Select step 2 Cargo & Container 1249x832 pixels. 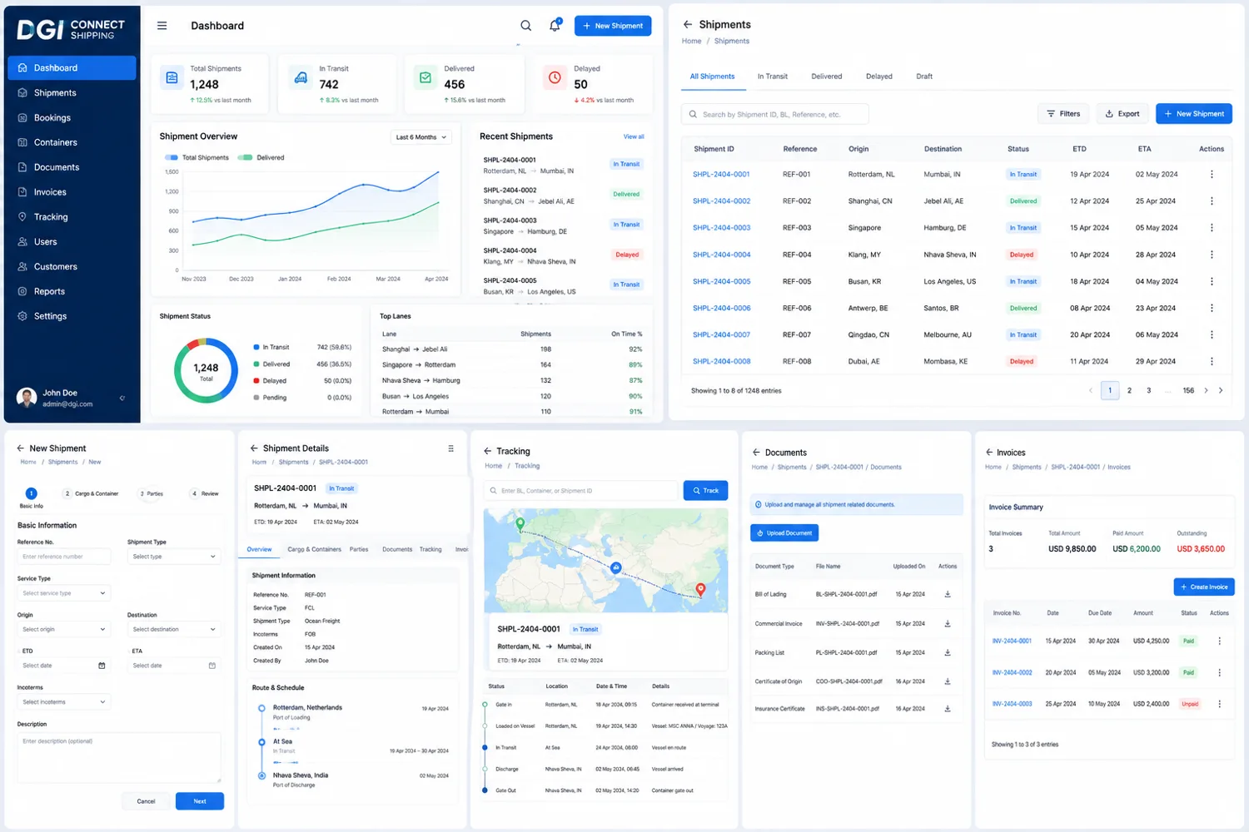click(92, 493)
